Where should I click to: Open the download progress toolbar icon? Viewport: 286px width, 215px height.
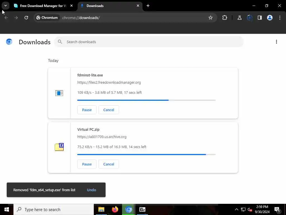[250, 18]
